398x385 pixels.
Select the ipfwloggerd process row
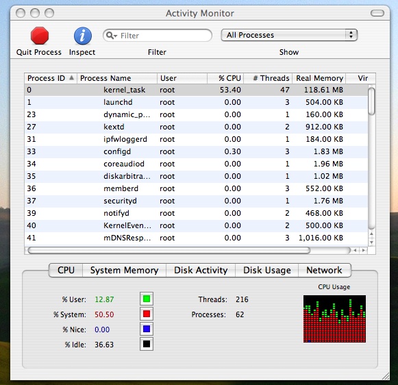coord(196,139)
